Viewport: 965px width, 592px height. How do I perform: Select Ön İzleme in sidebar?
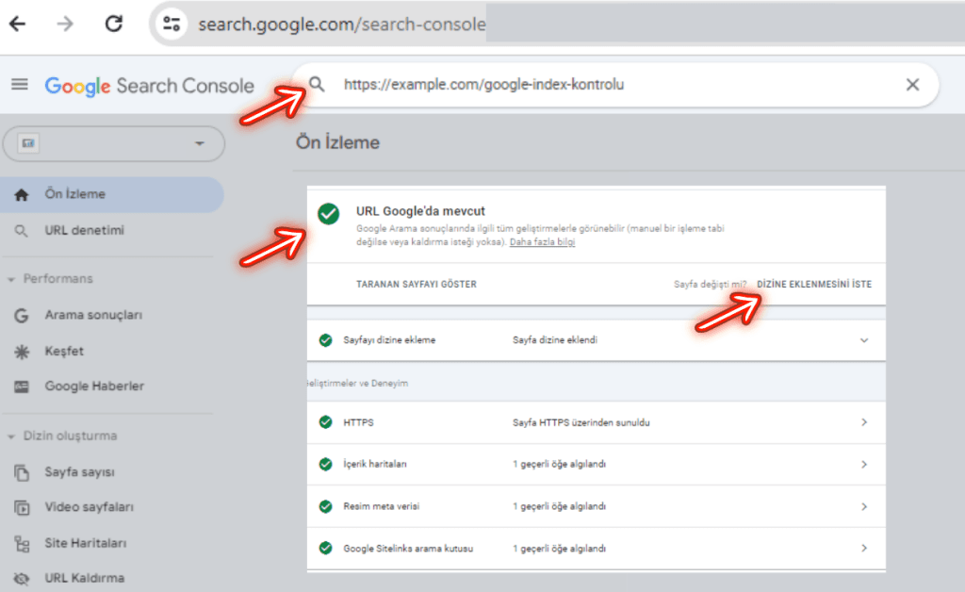pyautogui.click(x=112, y=194)
